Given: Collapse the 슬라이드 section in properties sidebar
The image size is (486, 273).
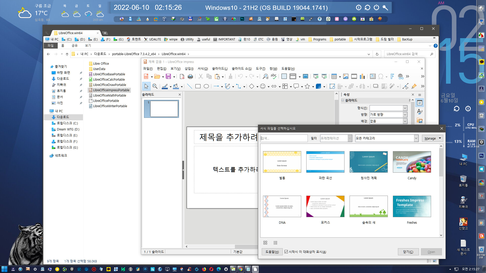Looking at the screenshot, I should [x=343, y=100].
